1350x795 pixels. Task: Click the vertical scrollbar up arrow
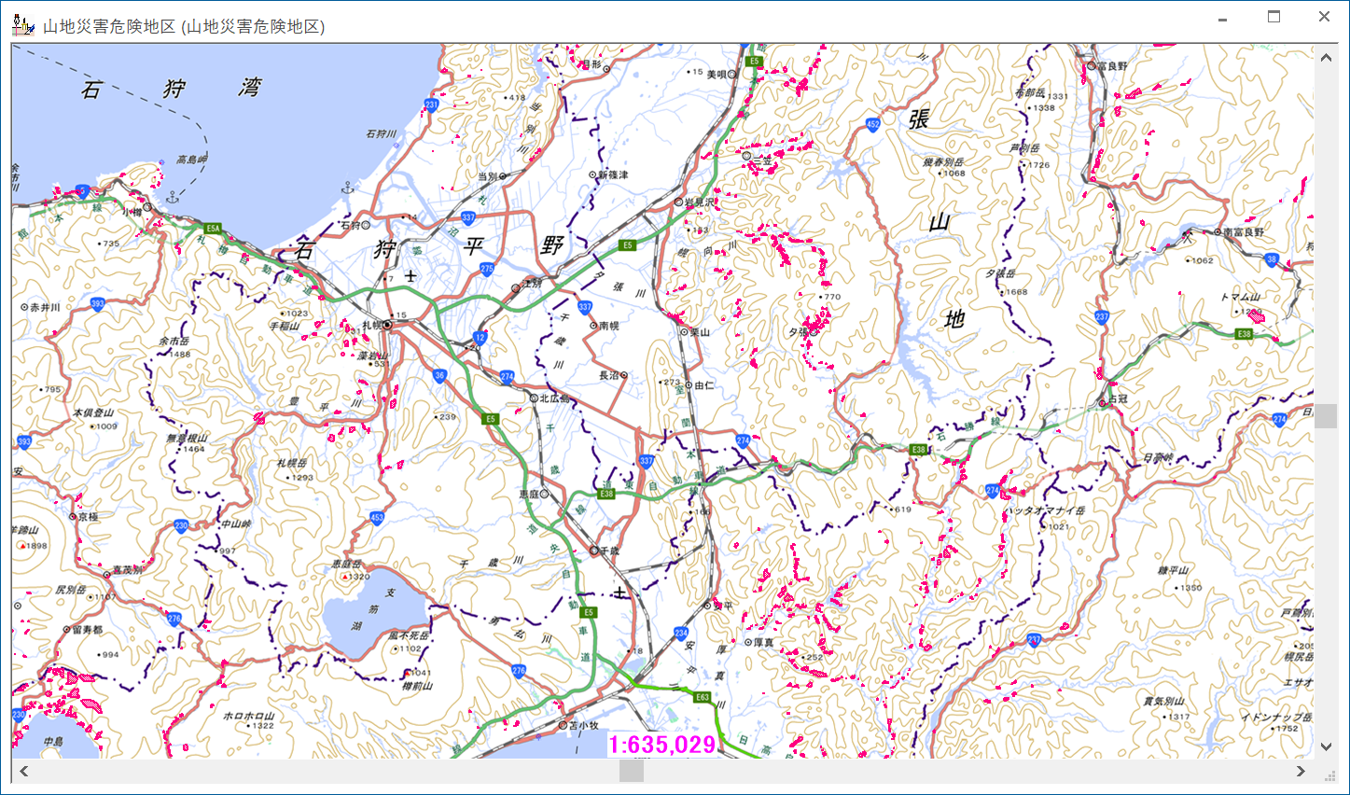(1326, 58)
